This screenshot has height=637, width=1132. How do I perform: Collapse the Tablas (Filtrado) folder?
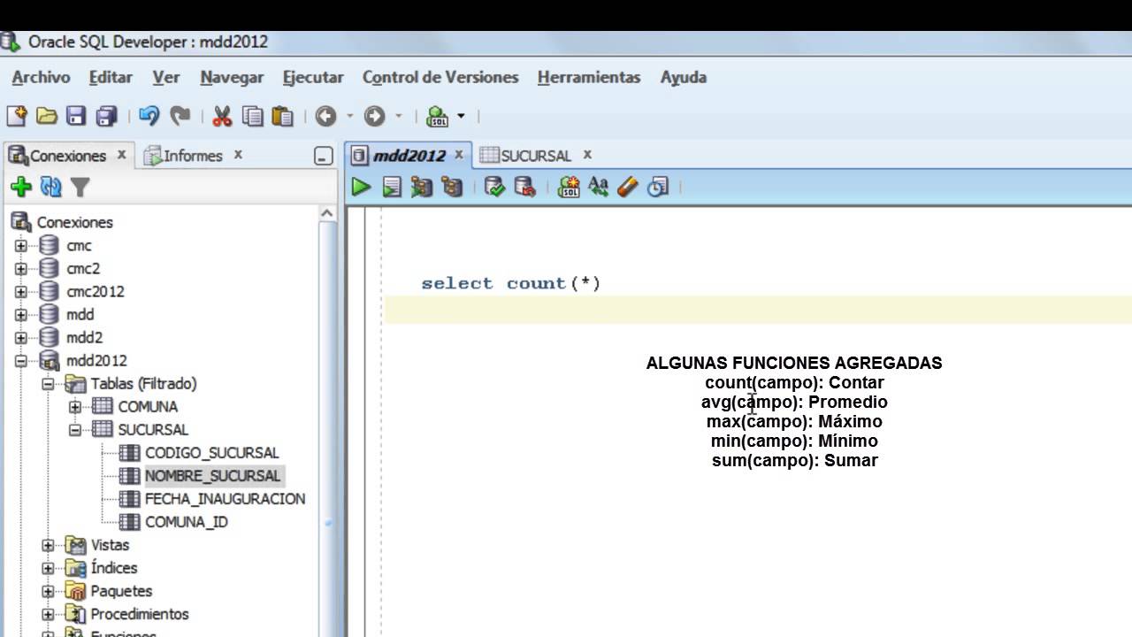coord(48,384)
